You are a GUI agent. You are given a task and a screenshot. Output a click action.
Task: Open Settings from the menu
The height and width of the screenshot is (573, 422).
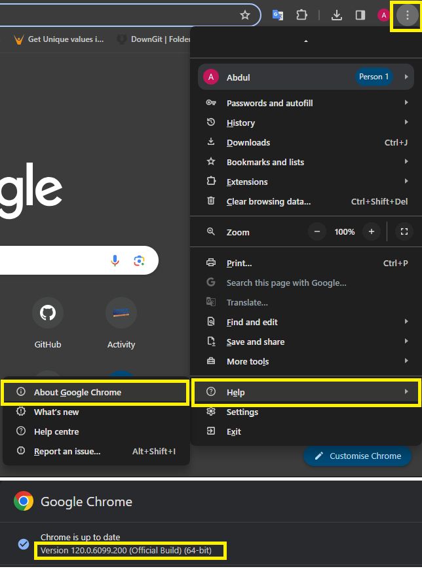coord(306,412)
